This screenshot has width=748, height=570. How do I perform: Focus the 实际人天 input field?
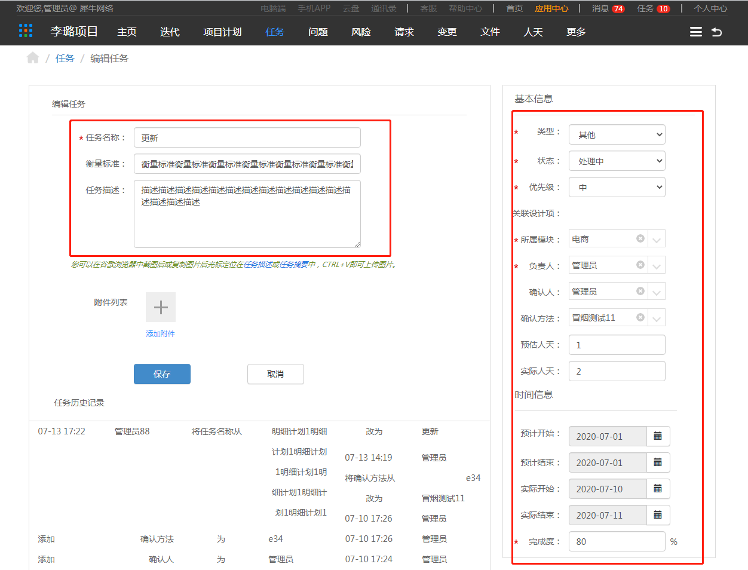617,371
